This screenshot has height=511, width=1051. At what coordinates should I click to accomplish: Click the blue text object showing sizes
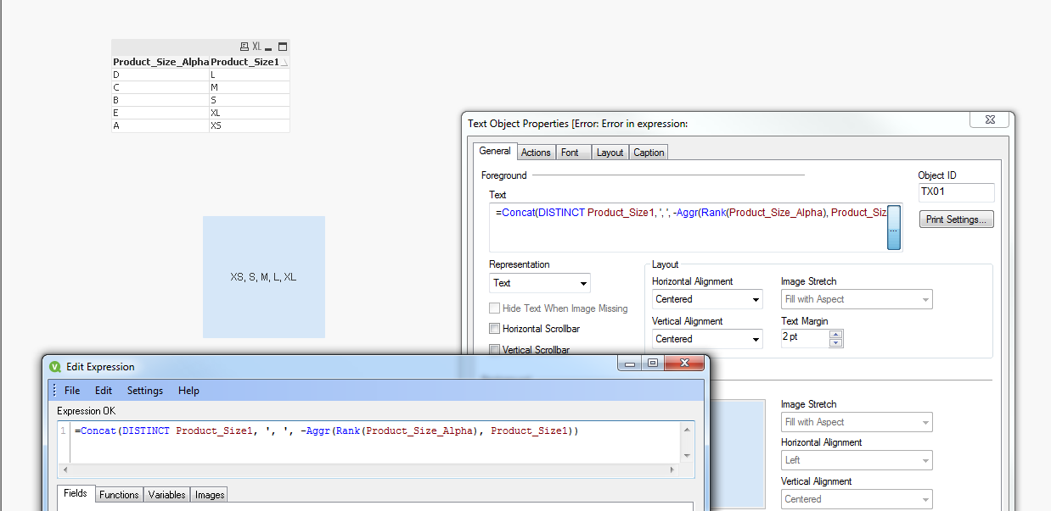[263, 277]
